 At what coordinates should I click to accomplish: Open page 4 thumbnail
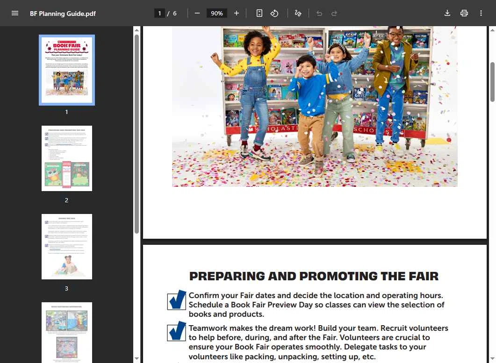(67, 333)
